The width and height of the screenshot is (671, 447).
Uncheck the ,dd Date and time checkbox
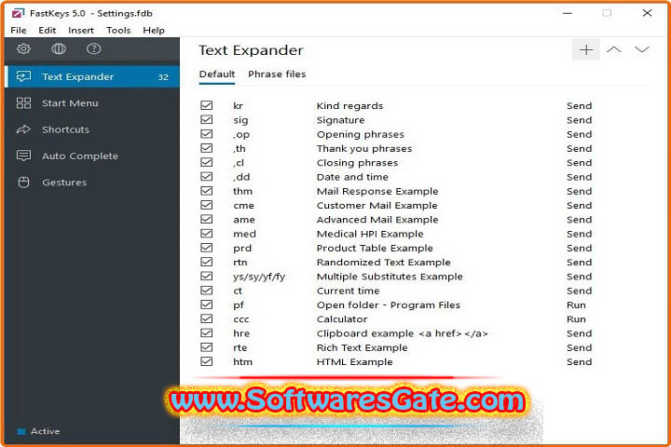[x=207, y=176]
